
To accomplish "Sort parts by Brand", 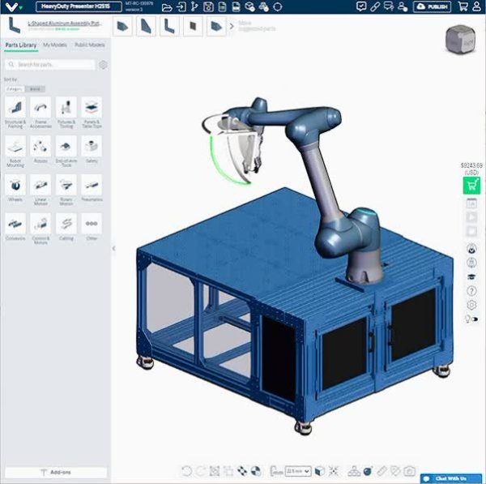I will click(35, 89).
